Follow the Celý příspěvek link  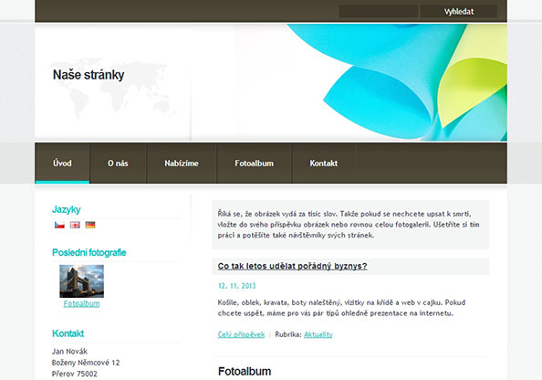[241, 334]
